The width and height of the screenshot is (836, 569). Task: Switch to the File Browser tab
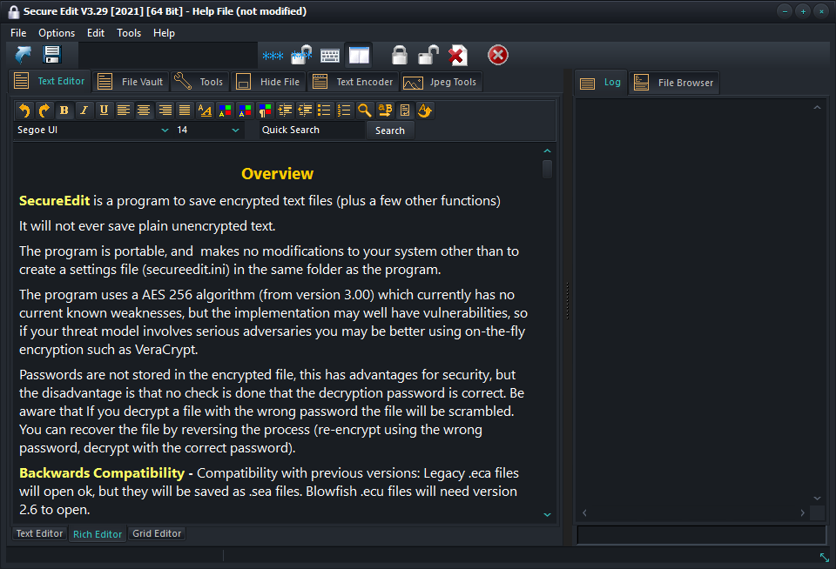tap(674, 83)
